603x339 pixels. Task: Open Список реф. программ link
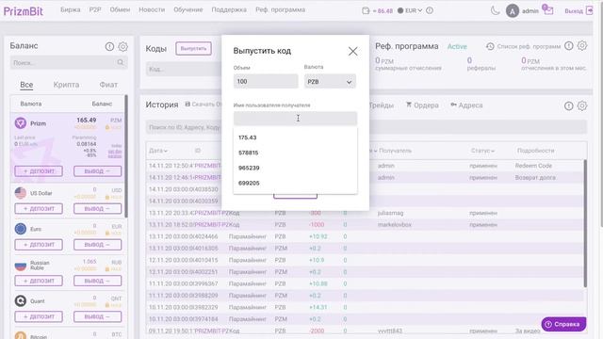(x=524, y=46)
